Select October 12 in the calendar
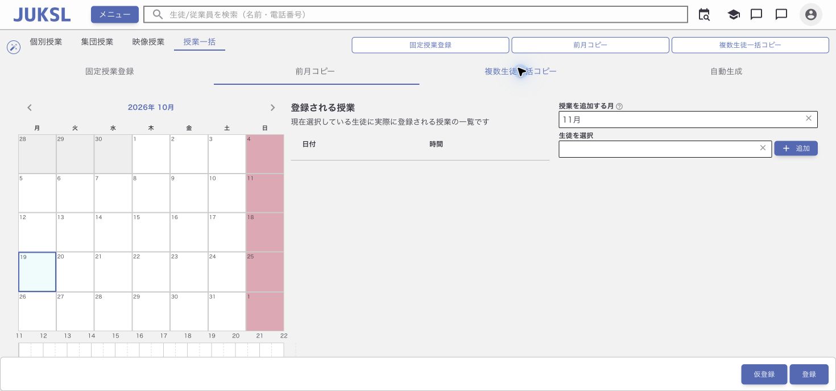Screen dimensions: 836x391 (38, 233)
